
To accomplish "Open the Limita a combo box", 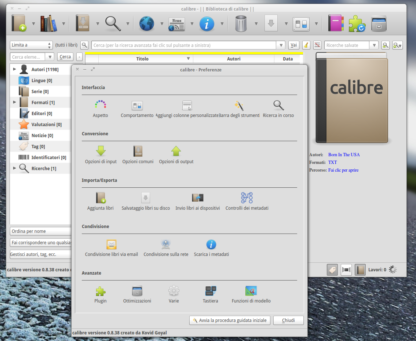I will coord(31,45).
